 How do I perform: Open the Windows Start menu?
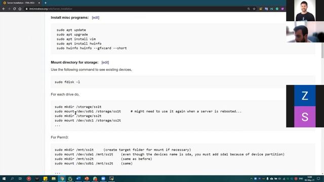coord(4,178)
